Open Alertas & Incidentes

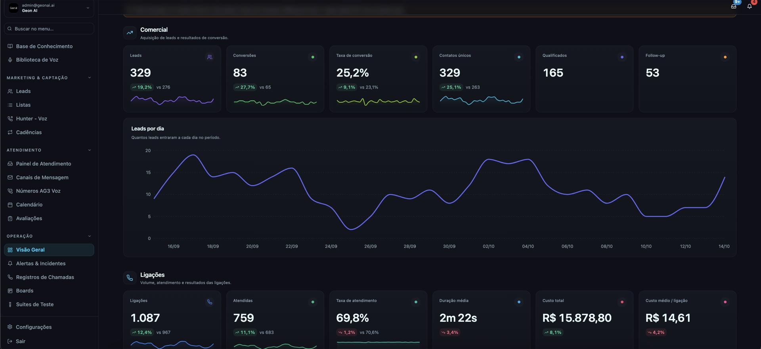49,264
